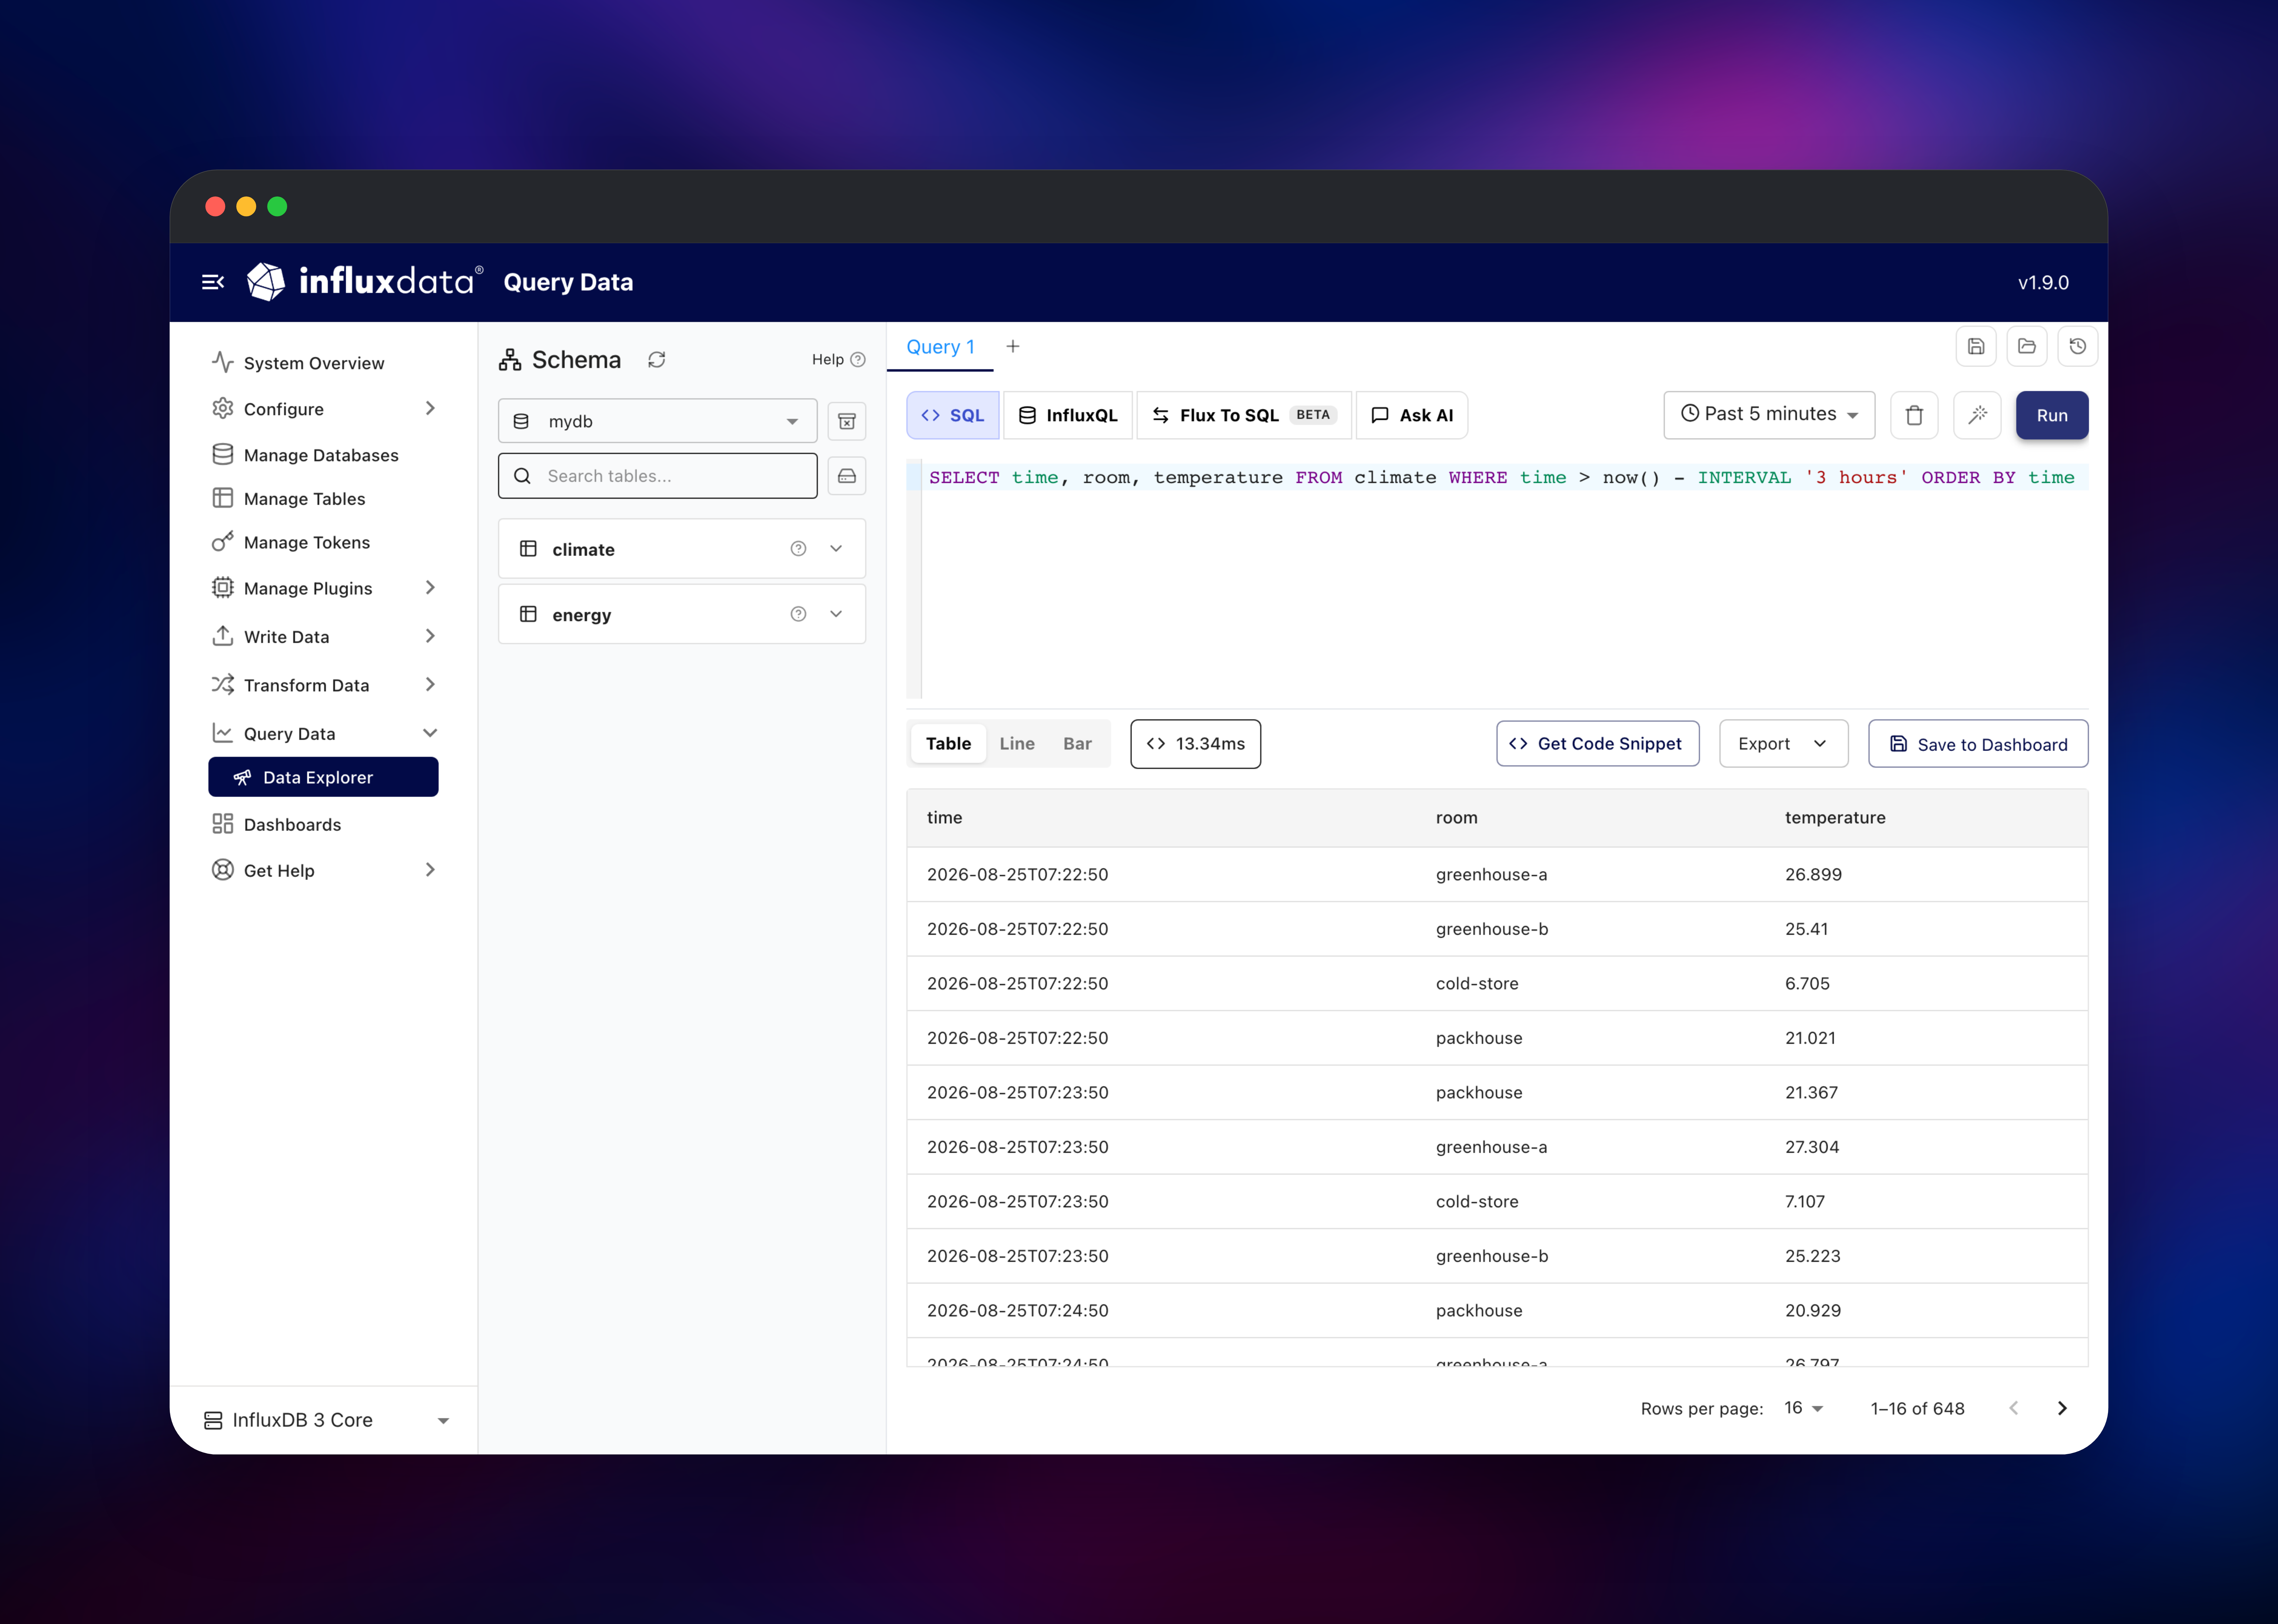Expand the Manage Plugins section
The image size is (2278, 1624).
click(x=323, y=588)
